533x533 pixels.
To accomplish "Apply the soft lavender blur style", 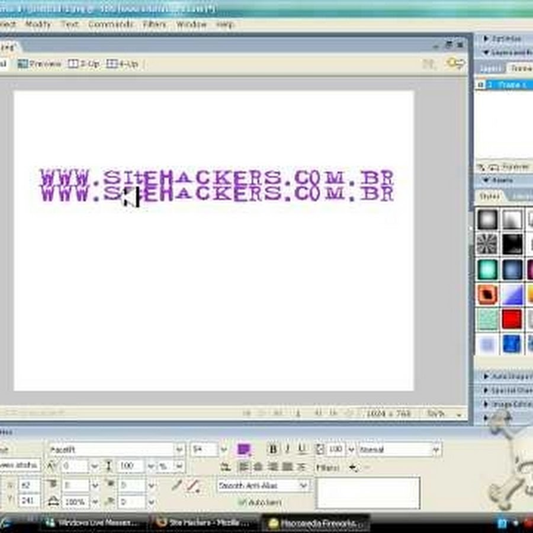I will [x=487, y=343].
